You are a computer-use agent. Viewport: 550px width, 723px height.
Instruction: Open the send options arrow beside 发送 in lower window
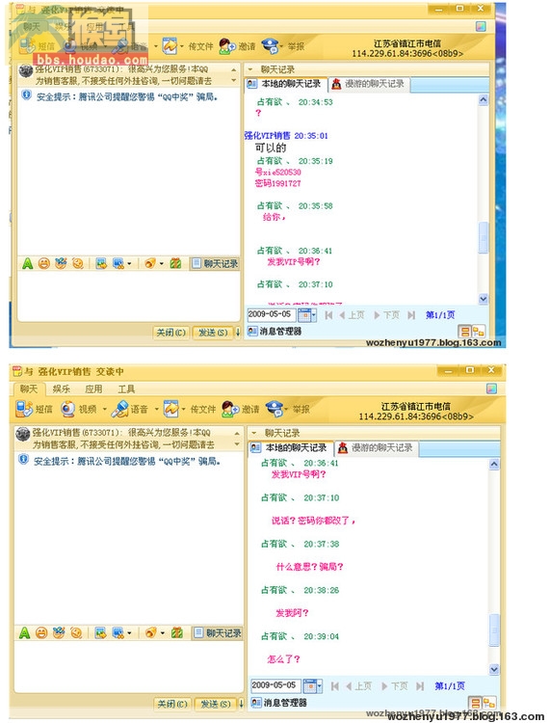point(241,704)
